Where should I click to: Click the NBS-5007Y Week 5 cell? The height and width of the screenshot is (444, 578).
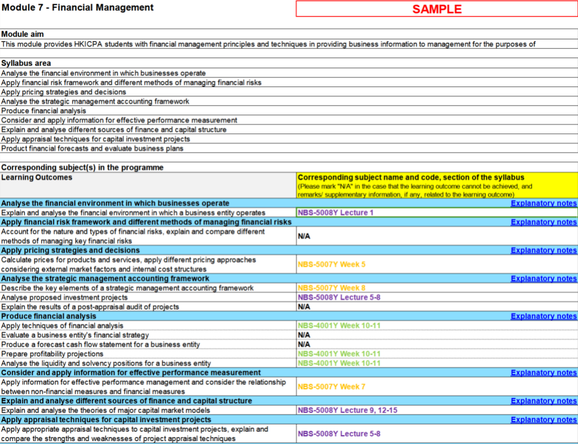coord(436,264)
